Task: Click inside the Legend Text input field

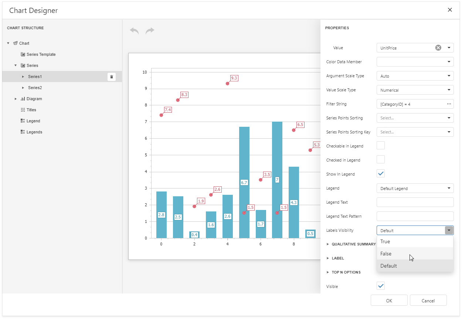Action: tap(415, 202)
